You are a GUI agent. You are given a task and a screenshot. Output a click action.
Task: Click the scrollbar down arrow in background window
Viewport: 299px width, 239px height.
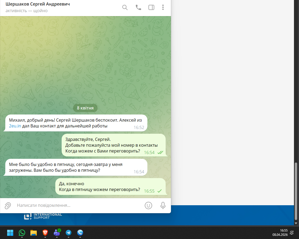(x=296, y=223)
